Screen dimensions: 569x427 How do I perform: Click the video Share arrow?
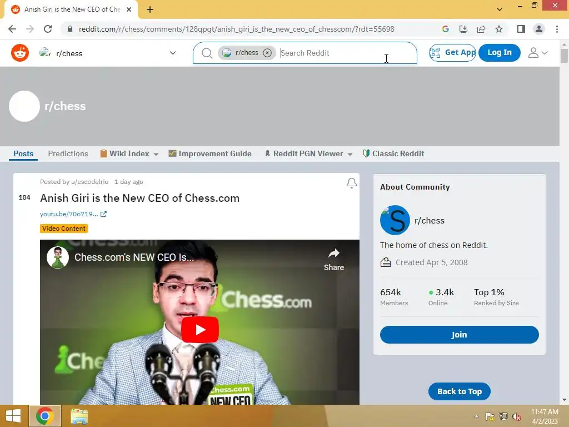coord(334,260)
